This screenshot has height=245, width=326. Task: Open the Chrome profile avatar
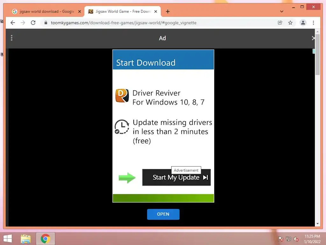tap(303, 23)
